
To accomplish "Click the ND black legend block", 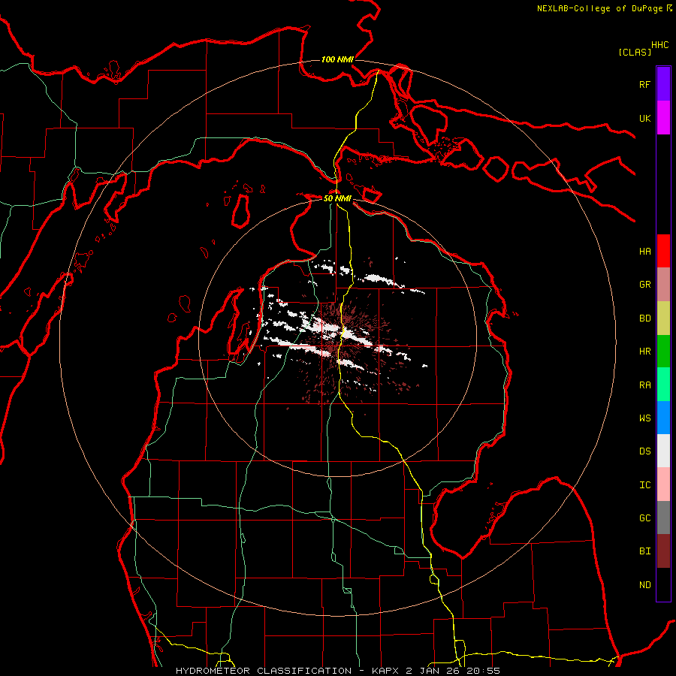I will pyautogui.click(x=663, y=584).
